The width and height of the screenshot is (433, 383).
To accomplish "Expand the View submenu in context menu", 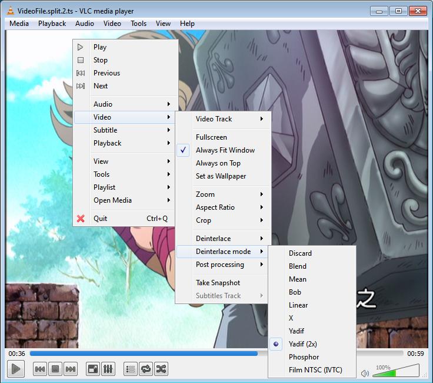I will (x=124, y=161).
